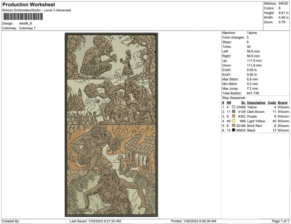The height and width of the screenshot is (224, 291).
Task: Click the Stops value 6
Action: (x=247, y=42)
